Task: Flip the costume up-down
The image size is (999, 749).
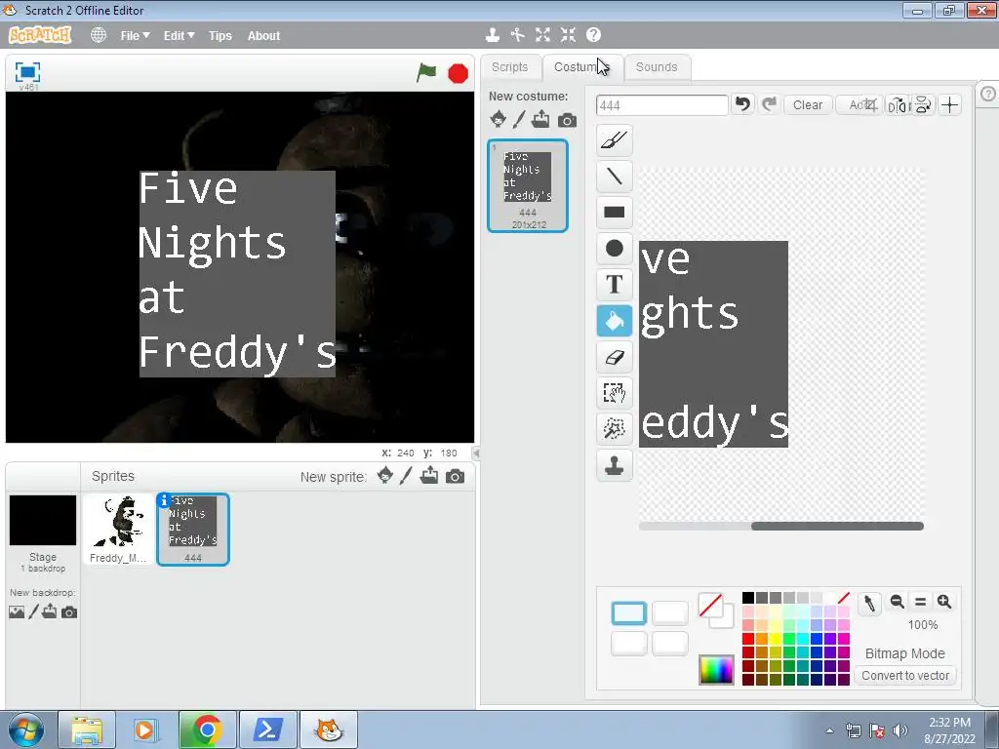Action: pos(923,105)
